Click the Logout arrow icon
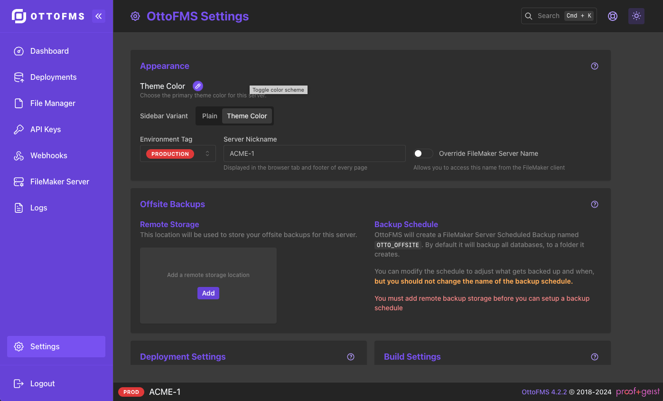Viewport: 663px width, 401px height. 19,384
